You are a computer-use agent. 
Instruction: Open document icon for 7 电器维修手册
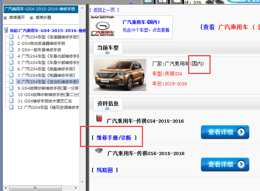[x=11, y=75]
